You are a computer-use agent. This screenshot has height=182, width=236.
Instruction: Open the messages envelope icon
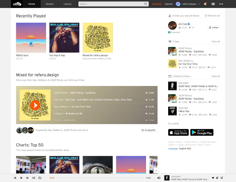click(213, 4)
